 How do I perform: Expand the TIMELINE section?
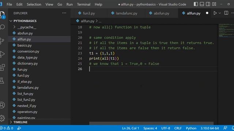coord(20,122)
